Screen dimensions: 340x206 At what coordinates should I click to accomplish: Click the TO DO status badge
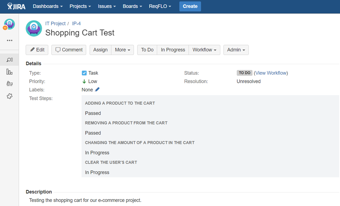click(244, 73)
